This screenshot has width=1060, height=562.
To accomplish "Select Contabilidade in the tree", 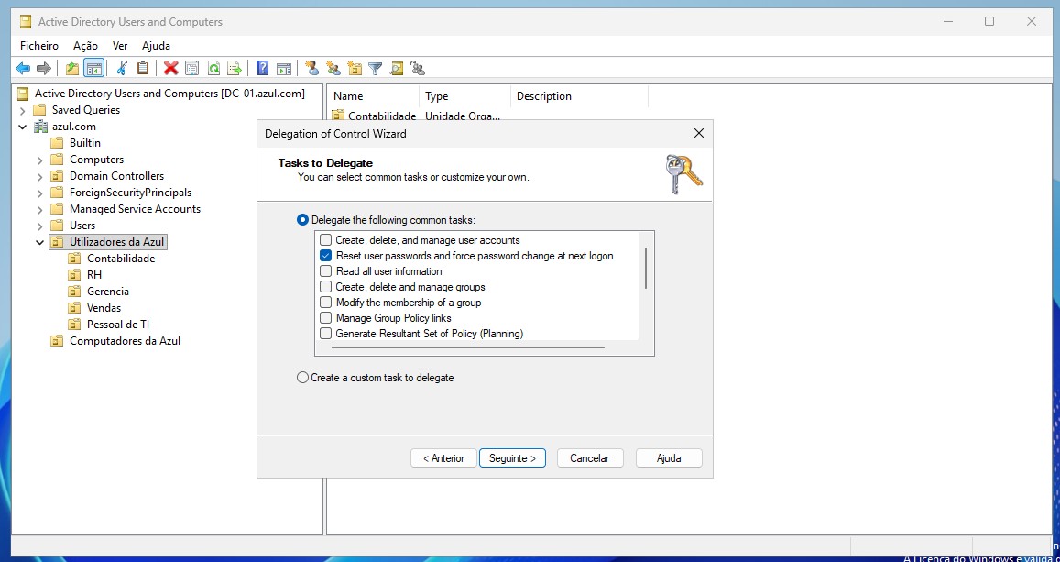I will (121, 259).
